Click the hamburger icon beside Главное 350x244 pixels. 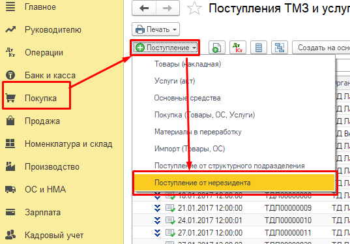(10, 7)
